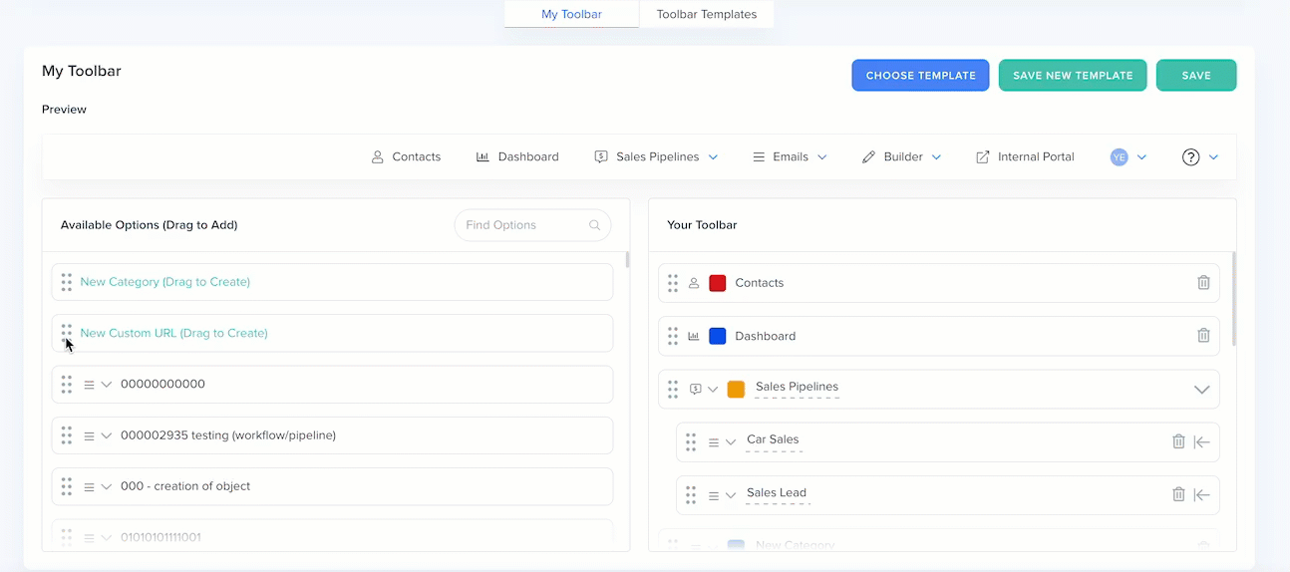Click outdent arrow icon on Sales Lead

[x=1202, y=494]
